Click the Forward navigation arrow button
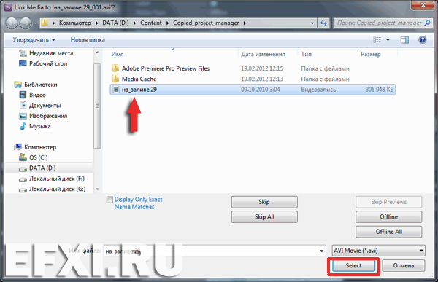 coord(26,23)
